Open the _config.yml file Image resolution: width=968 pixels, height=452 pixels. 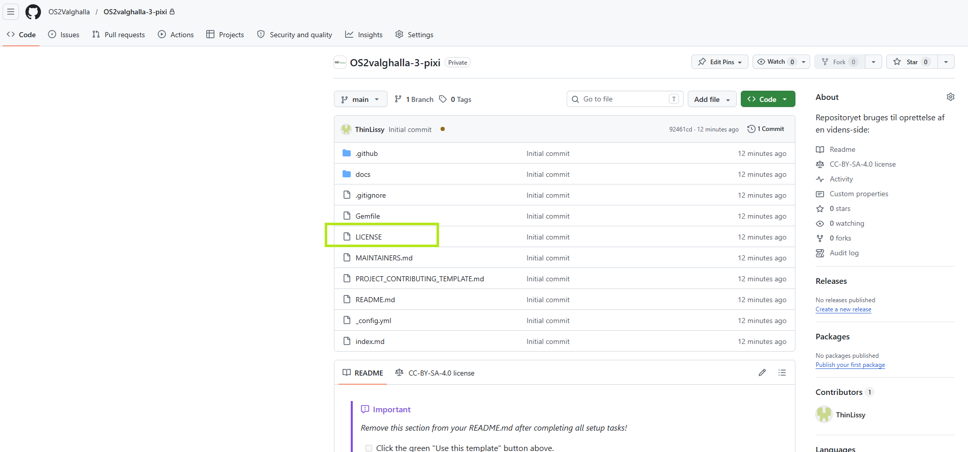coord(373,321)
